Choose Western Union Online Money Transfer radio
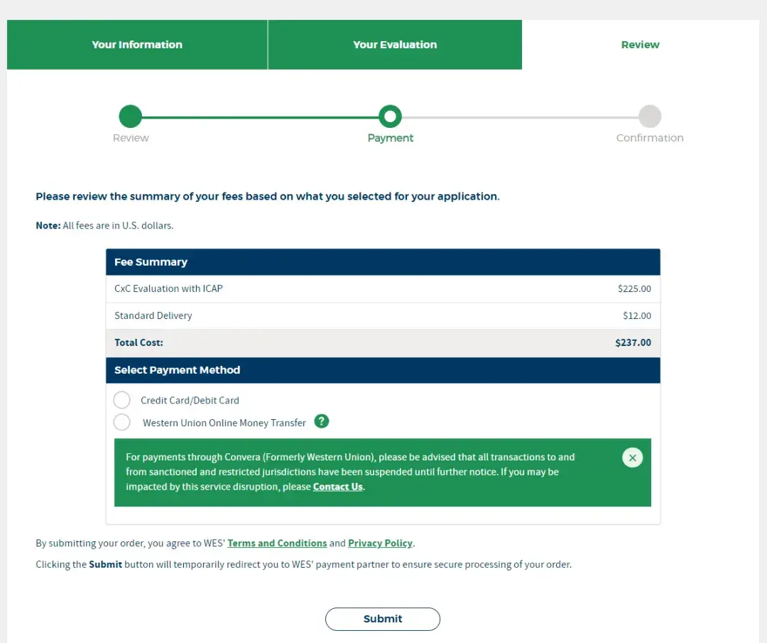The width and height of the screenshot is (767, 643). 122,422
